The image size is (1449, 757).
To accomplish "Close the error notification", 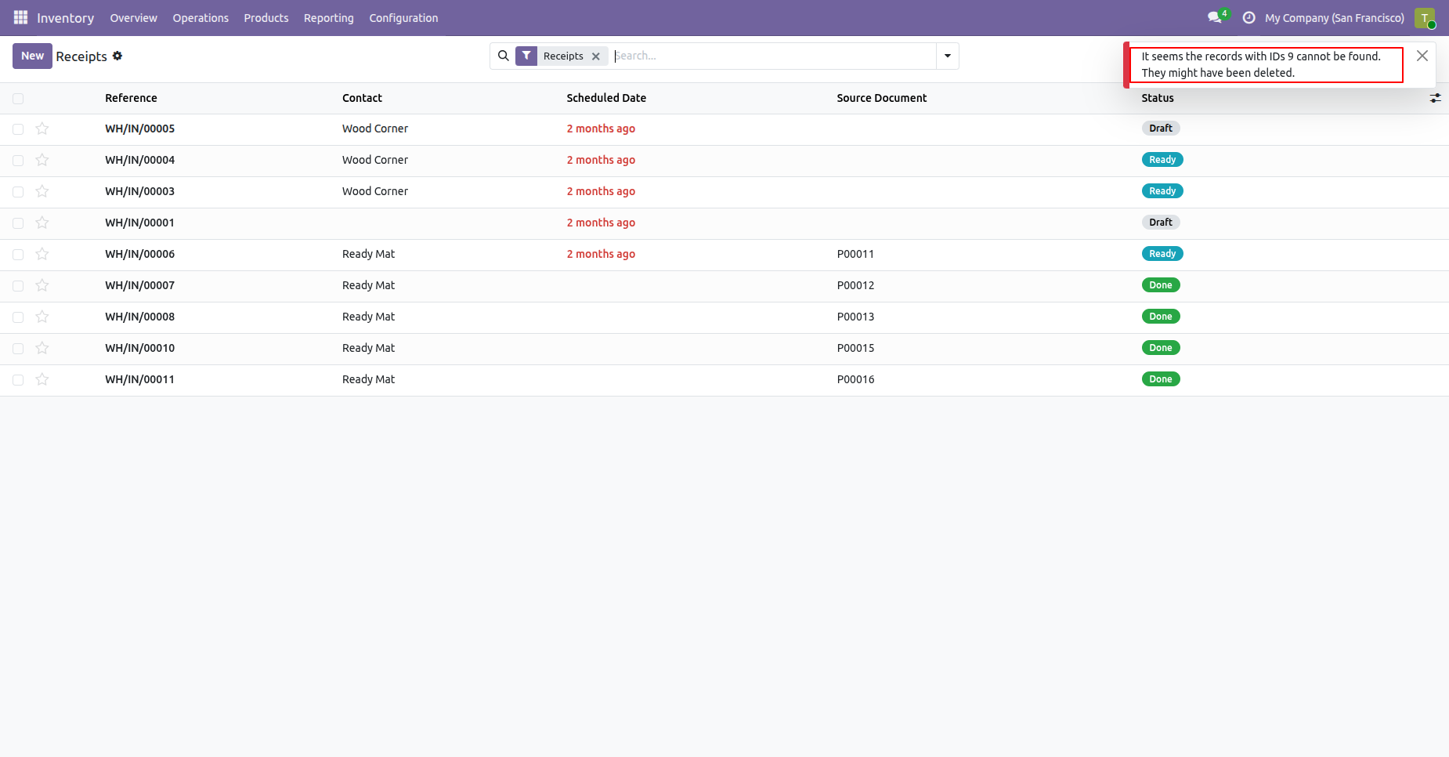I will point(1422,56).
